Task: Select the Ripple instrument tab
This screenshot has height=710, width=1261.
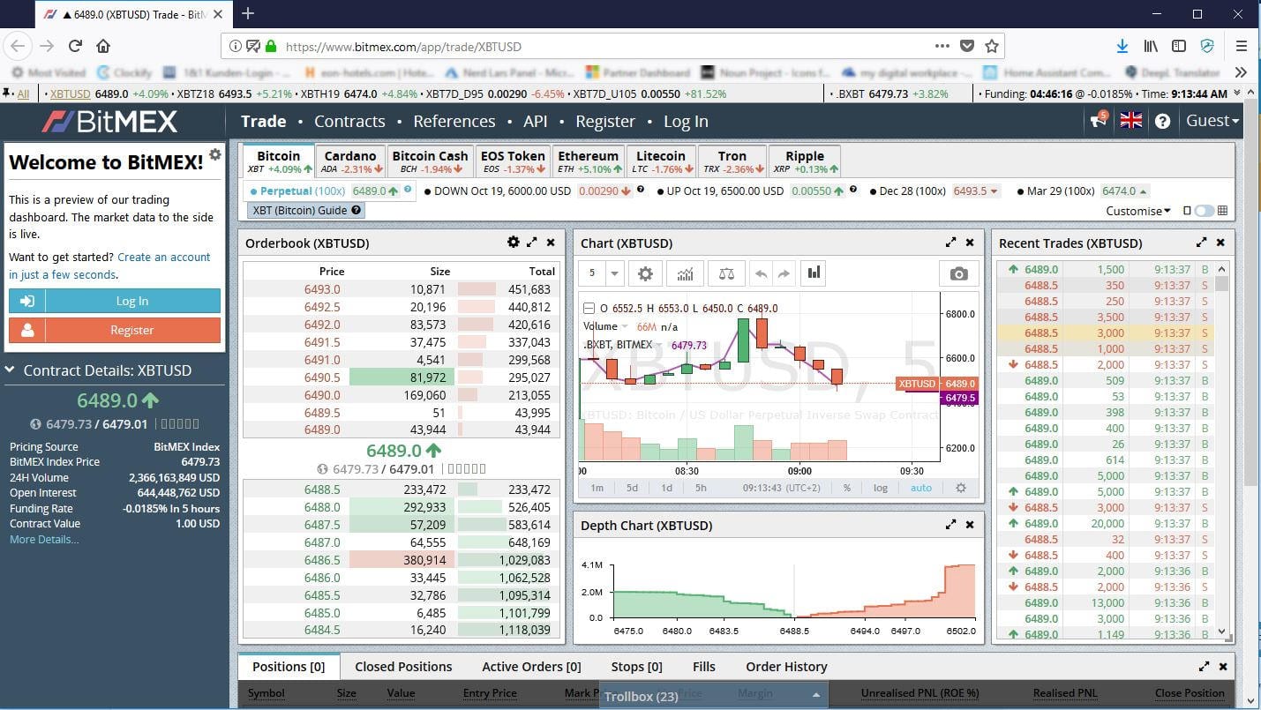Action: [805, 161]
